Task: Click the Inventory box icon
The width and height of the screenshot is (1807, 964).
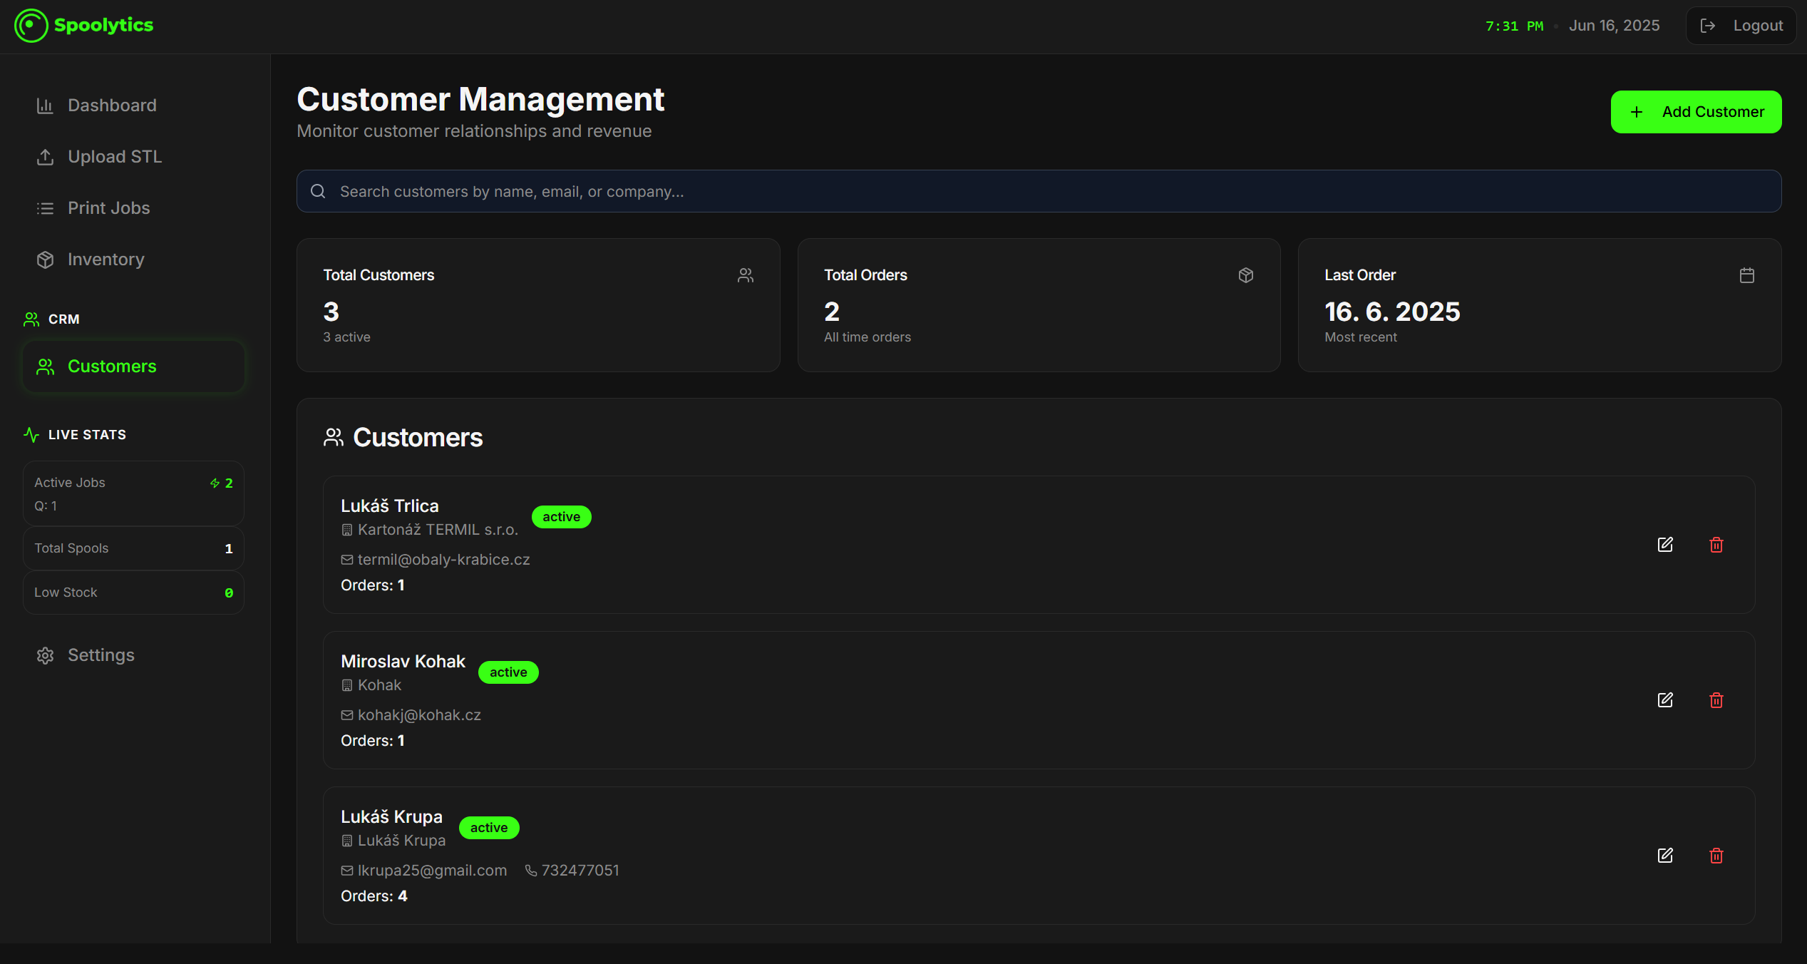Action: pyautogui.click(x=45, y=260)
